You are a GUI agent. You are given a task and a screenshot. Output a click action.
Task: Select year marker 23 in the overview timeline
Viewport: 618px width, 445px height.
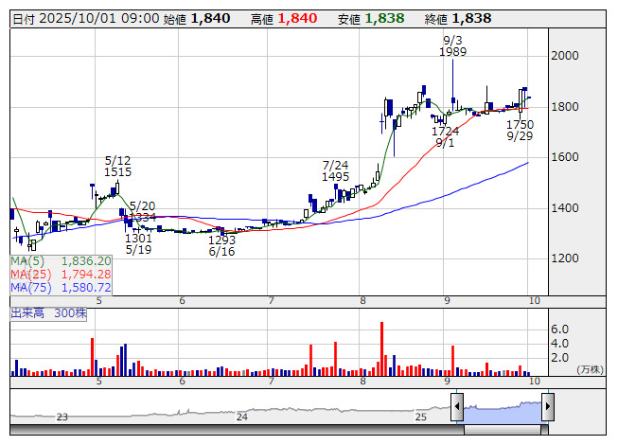(62, 417)
